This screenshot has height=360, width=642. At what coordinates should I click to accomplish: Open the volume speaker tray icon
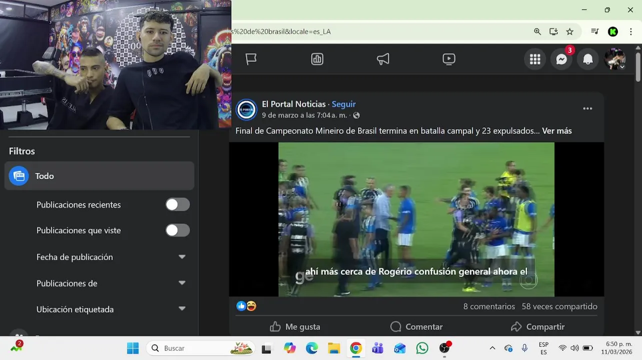pyautogui.click(x=574, y=348)
